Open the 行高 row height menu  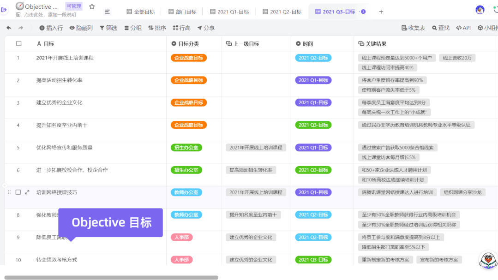[181, 28]
